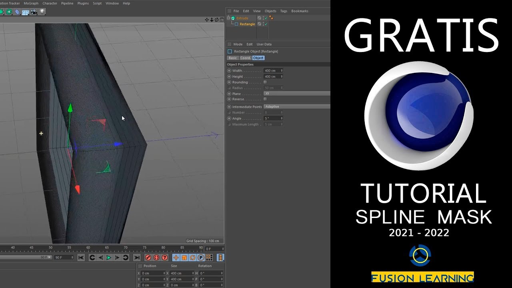
Task: Click the viewport rotate icon
Action: pos(216,20)
